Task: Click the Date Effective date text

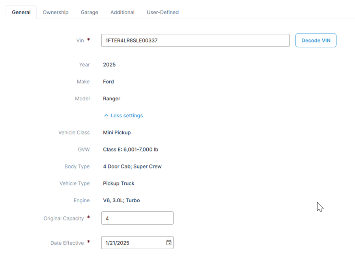Action: 117,243
